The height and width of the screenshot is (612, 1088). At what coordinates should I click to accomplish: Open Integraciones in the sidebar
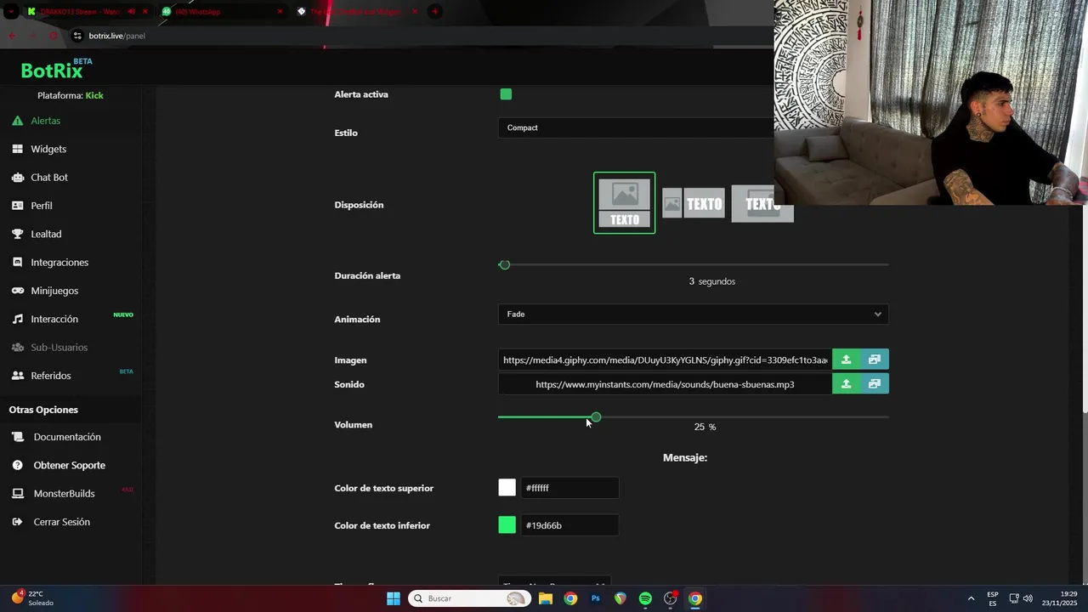click(x=59, y=263)
